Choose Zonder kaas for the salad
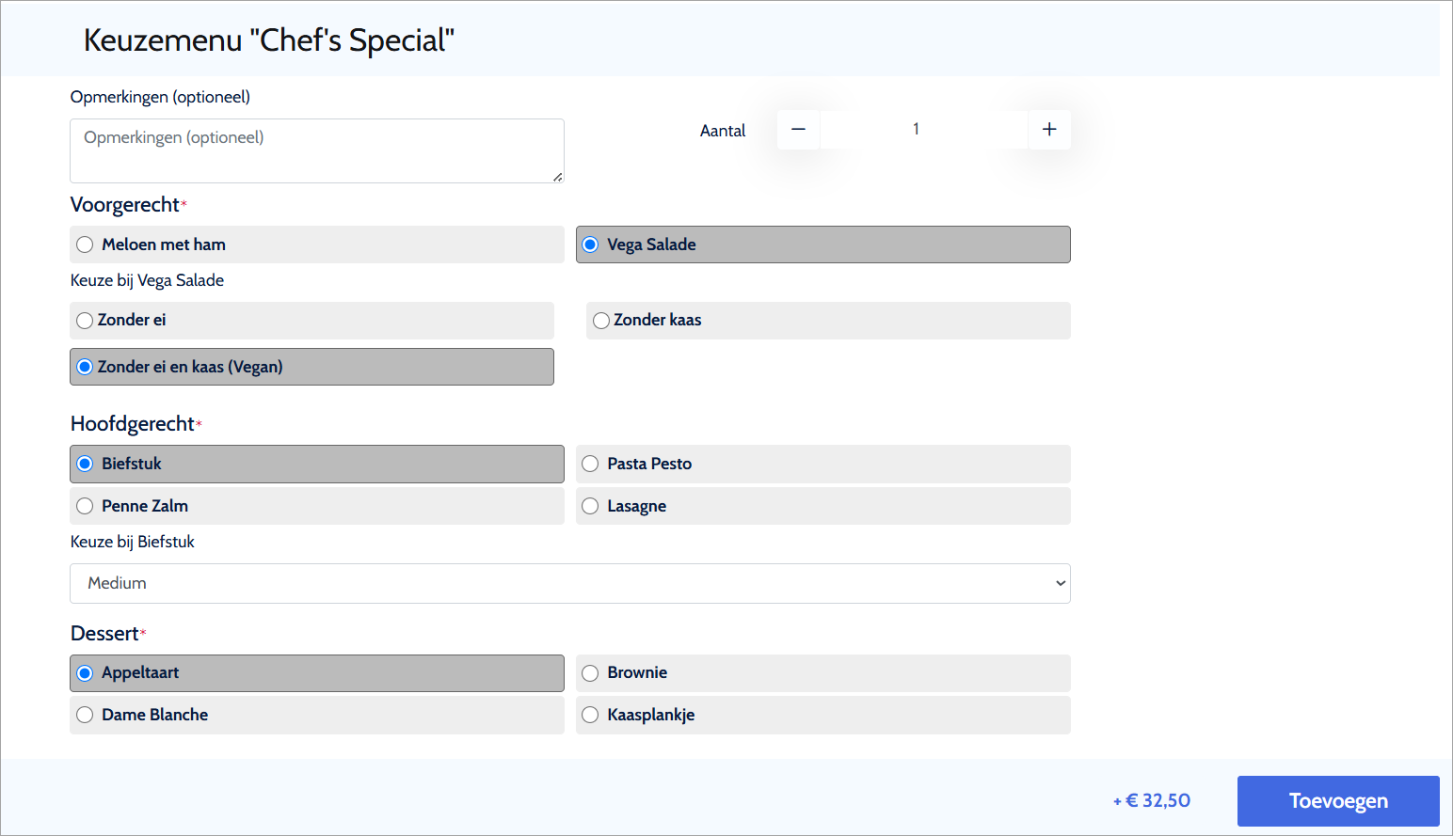This screenshot has height=836, width=1453. point(828,321)
